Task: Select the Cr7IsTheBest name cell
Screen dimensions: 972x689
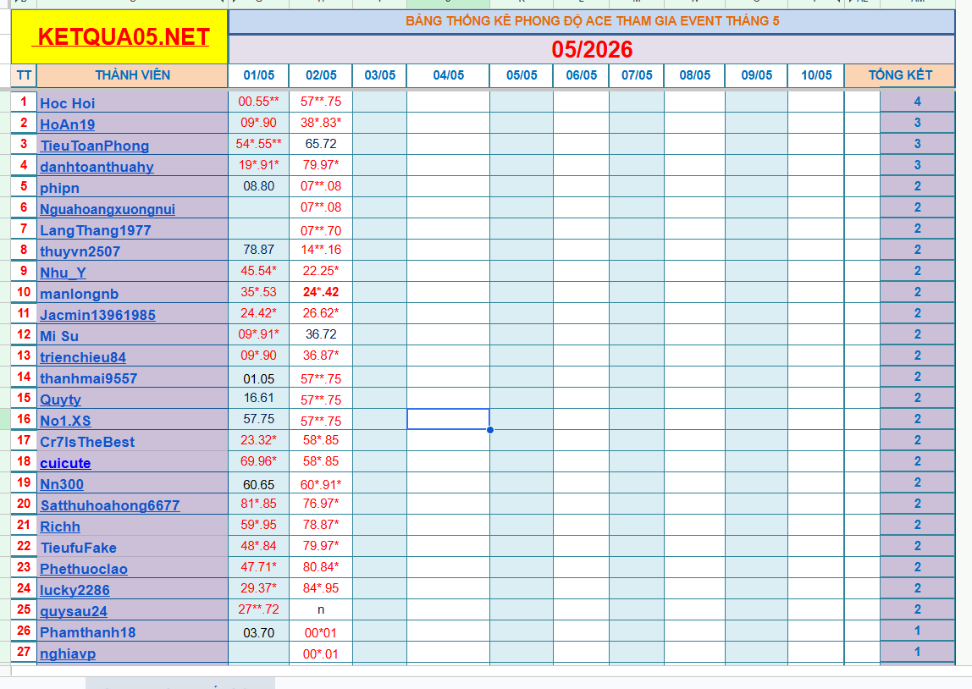Action: click(x=133, y=440)
